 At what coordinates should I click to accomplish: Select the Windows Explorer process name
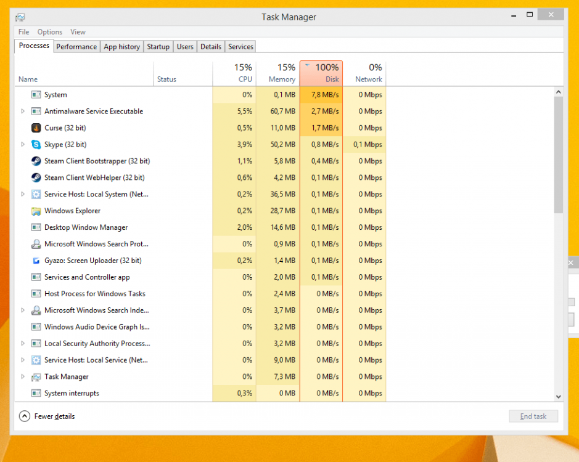(x=72, y=211)
